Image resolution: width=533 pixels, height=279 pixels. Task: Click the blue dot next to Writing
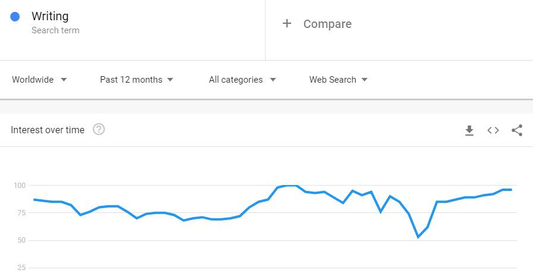point(15,16)
